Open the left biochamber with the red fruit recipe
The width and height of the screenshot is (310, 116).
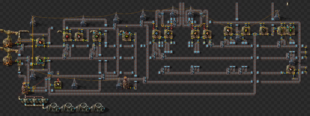(x=40, y=43)
